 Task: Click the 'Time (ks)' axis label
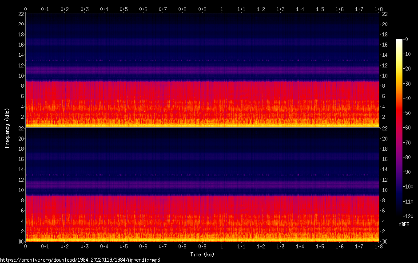(202, 255)
